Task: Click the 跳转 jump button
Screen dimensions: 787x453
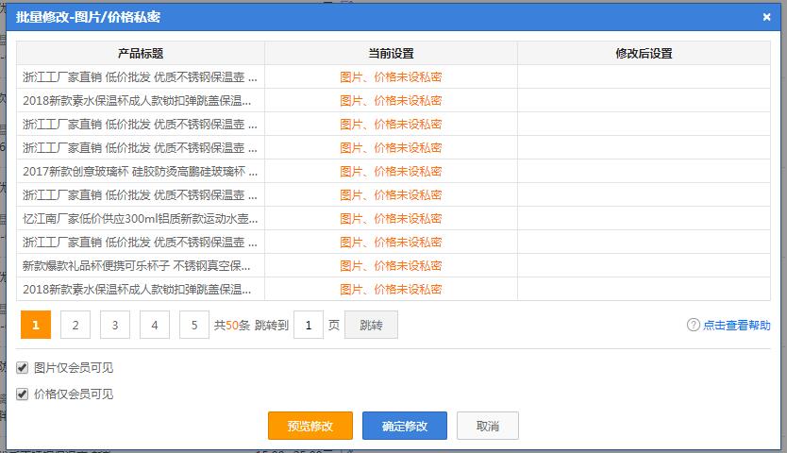Action: (x=371, y=325)
